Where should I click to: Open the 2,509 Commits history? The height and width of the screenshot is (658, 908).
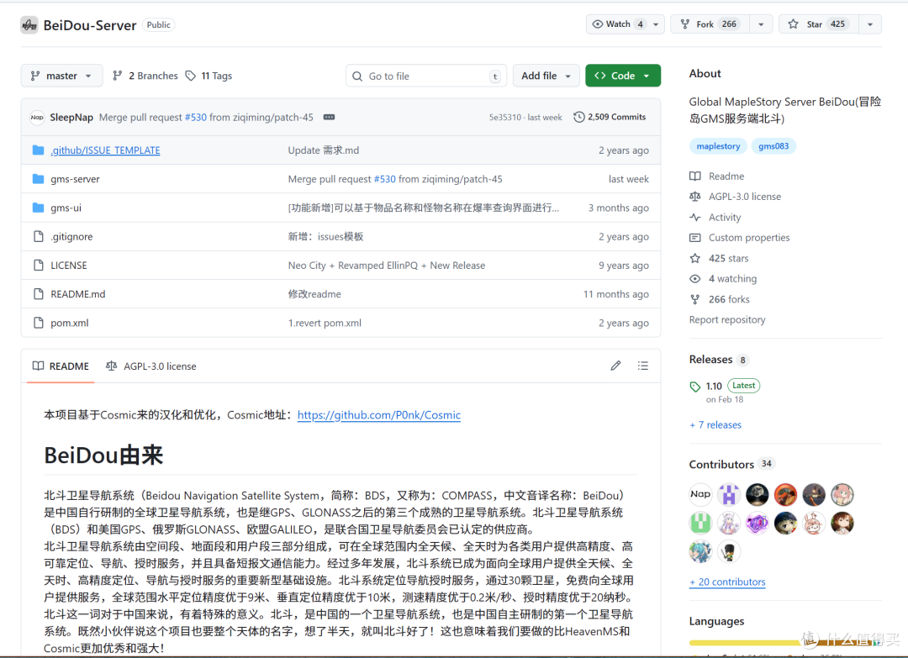(610, 117)
